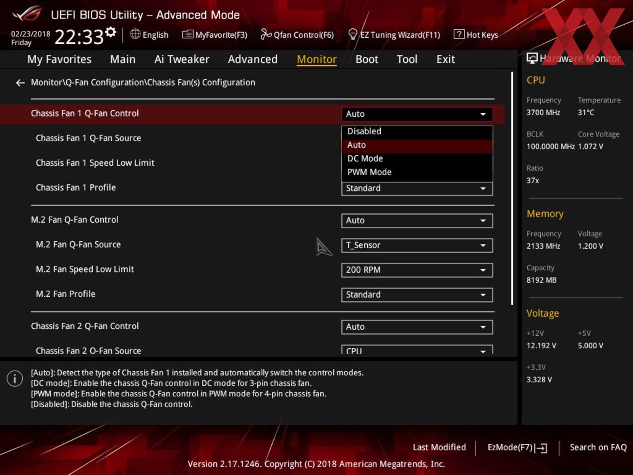The image size is (633, 475).
Task: Choose Disabled in the open dropdown
Action: [417, 131]
